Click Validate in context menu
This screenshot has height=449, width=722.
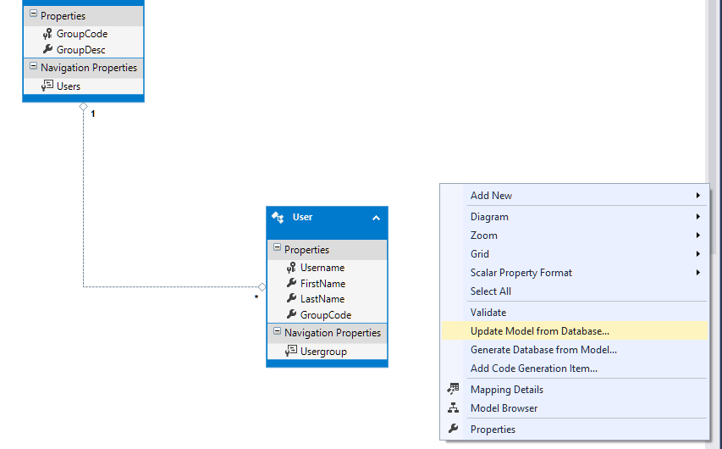[488, 313]
